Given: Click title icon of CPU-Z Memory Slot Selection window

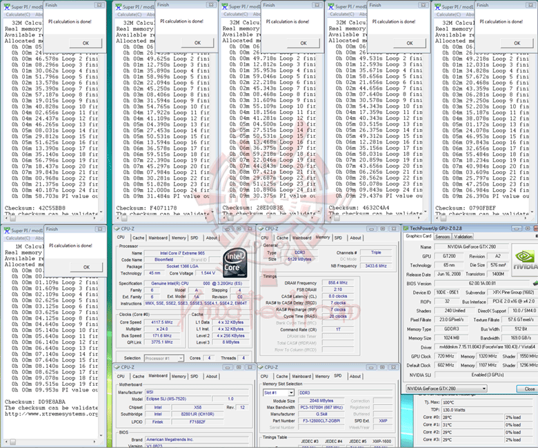Looking at the screenshot, I should pos(261,367).
